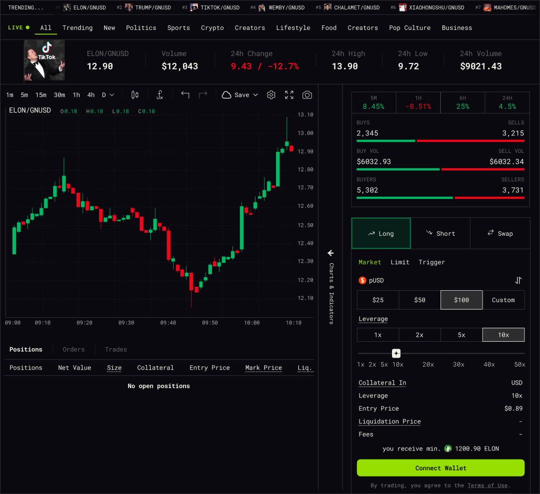Click the ELON token icon in receive line
540x494 pixels.
tap(447, 449)
